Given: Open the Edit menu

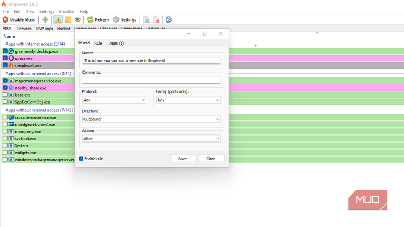Looking at the screenshot, I should pos(17,12).
